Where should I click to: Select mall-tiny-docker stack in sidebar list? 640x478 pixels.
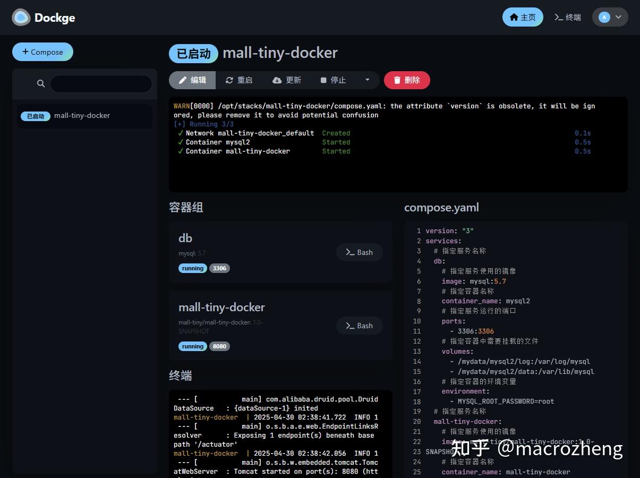tap(85, 116)
